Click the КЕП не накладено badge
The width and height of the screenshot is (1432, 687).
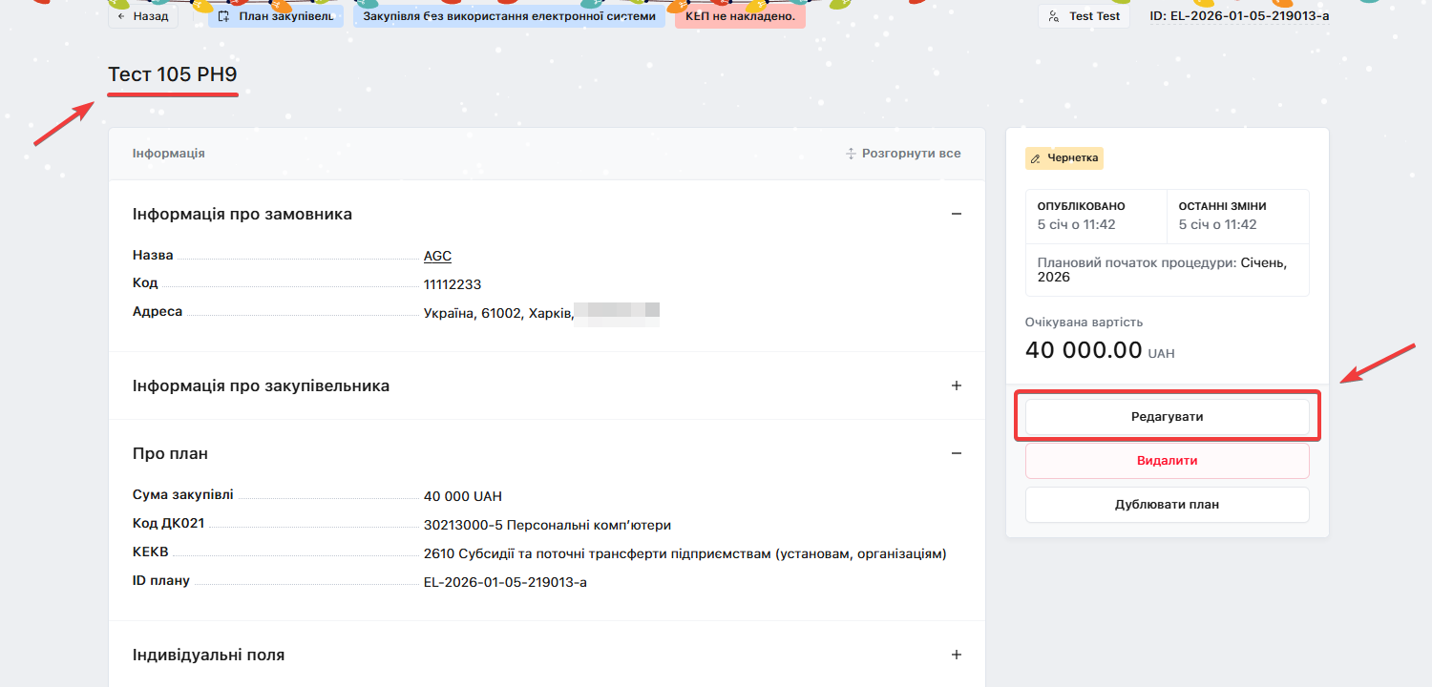tap(740, 16)
